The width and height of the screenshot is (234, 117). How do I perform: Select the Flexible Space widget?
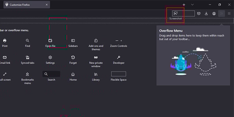pyautogui.click(x=119, y=74)
